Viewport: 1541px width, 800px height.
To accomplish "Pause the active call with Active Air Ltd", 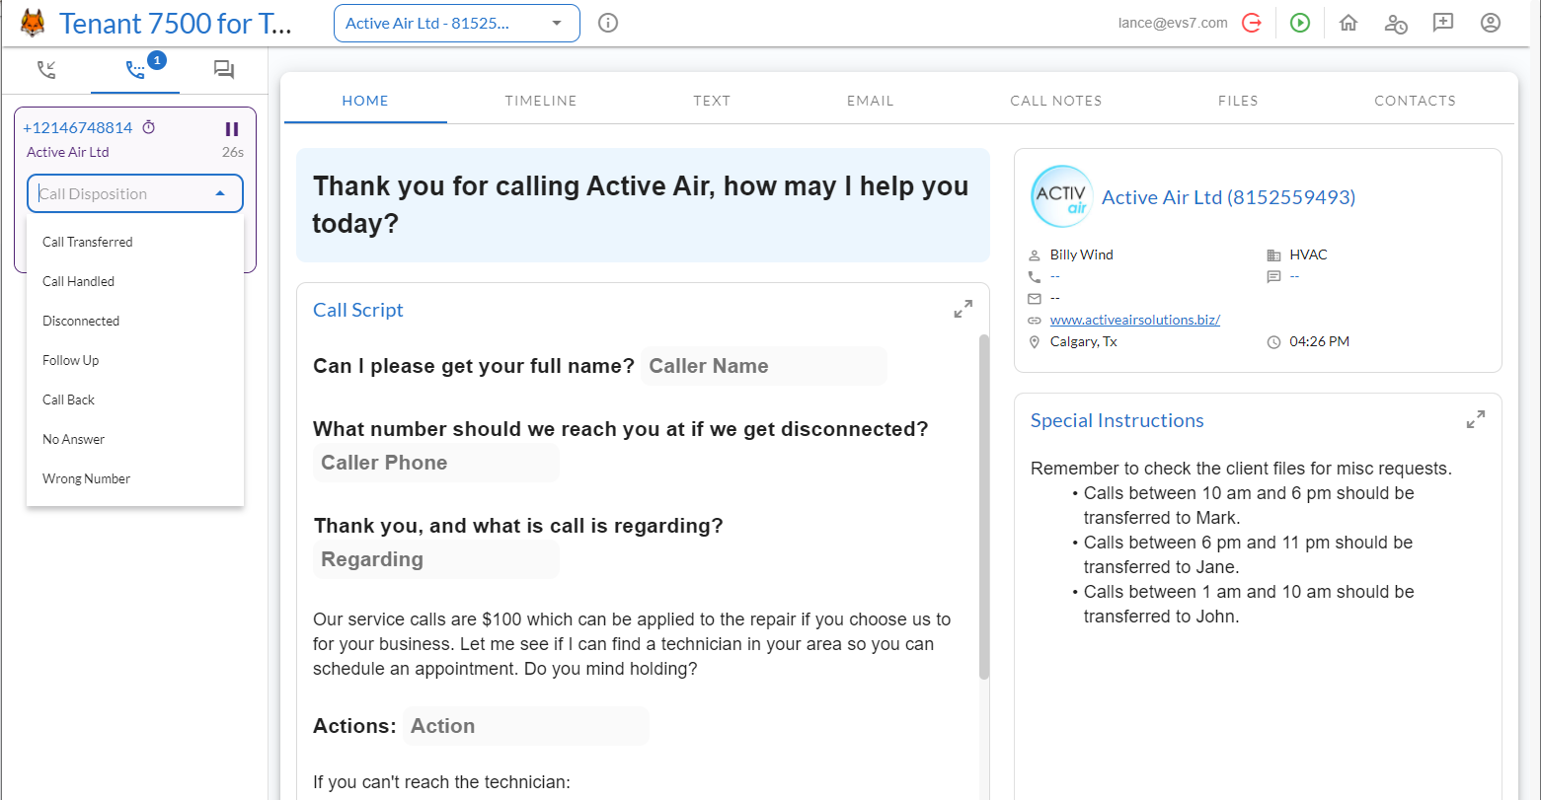I will point(232,127).
